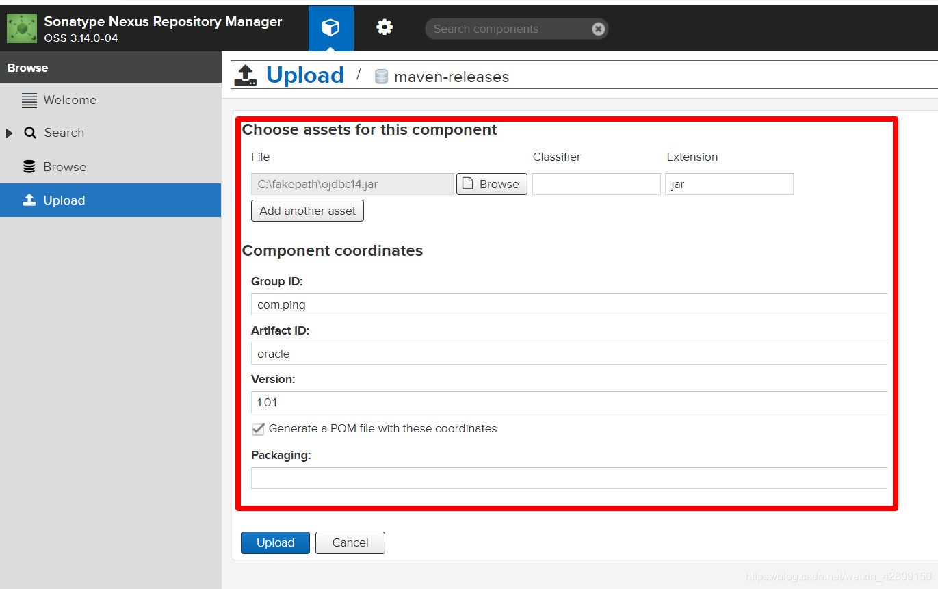Click the OSS 3.14.0-04 version text
This screenshot has width=938, height=589.
tap(81, 38)
